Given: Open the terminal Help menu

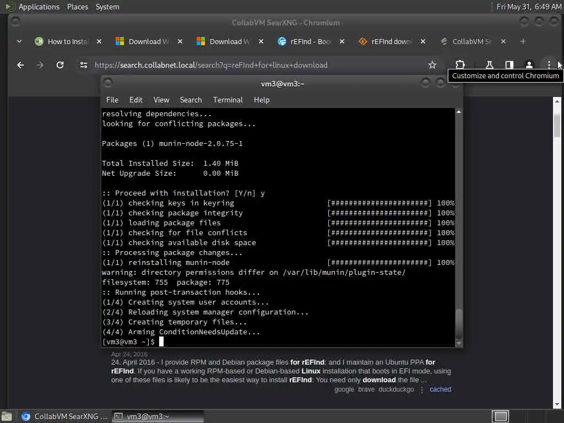Looking at the screenshot, I should 262,100.
